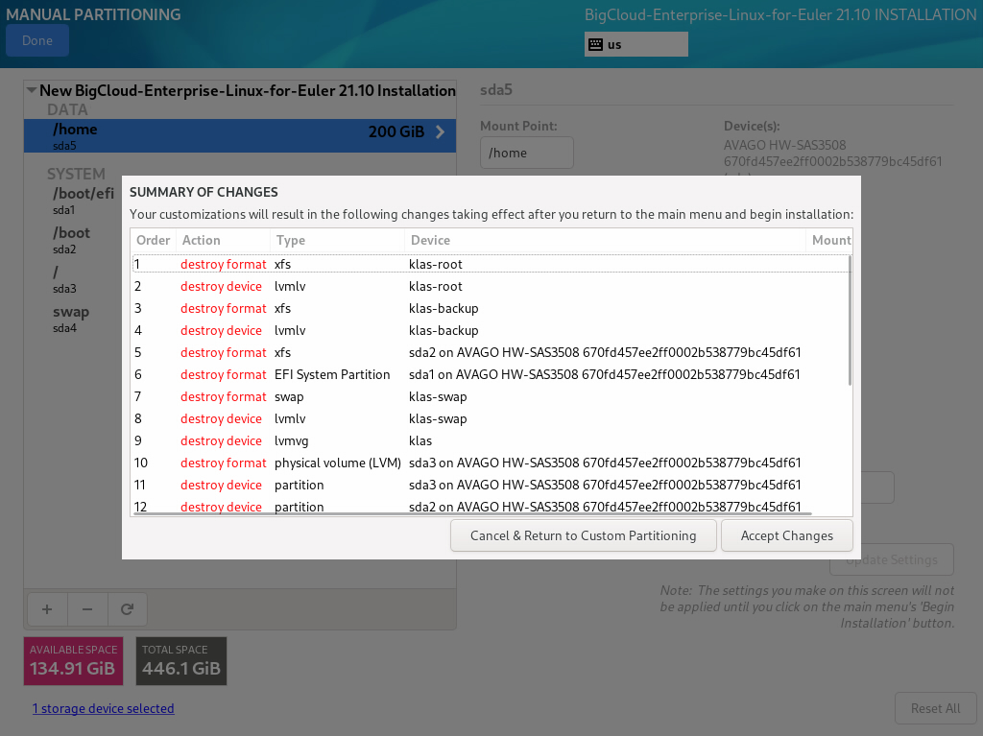Viewport: 983px width, 736px height.
Task: Click the AVAILABLE SPACE 134.91 GiB box
Action: (x=73, y=661)
